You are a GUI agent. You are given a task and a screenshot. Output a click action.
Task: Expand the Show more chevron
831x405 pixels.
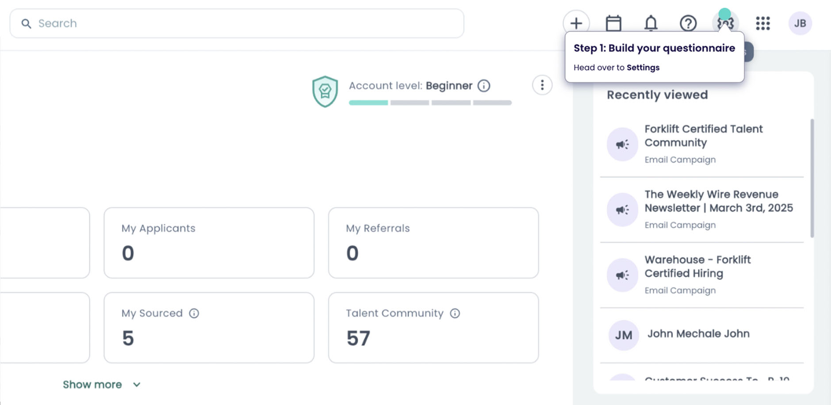click(137, 385)
